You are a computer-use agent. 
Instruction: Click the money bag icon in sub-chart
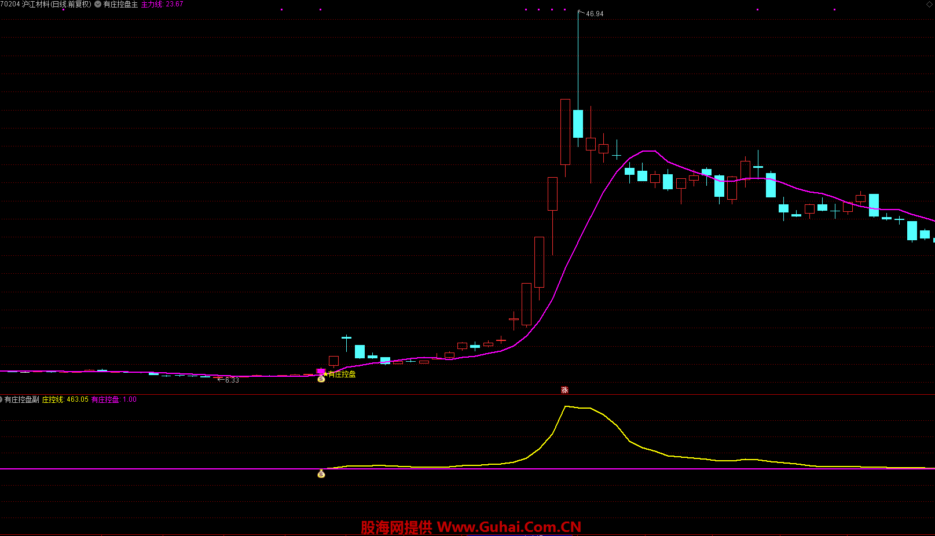coord(321,474)
